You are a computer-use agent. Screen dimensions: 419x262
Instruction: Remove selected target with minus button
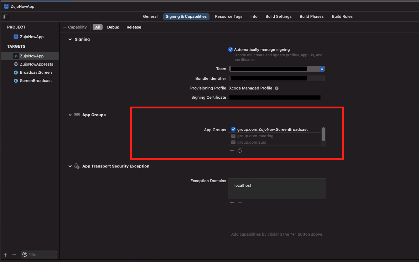14,255
